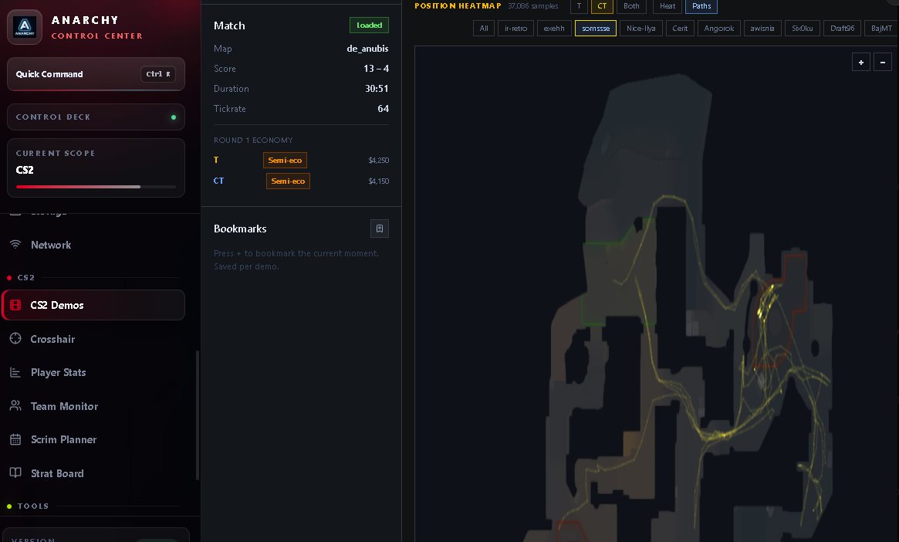
Task: Open the Control Deck panel
Action: point(96,117)
